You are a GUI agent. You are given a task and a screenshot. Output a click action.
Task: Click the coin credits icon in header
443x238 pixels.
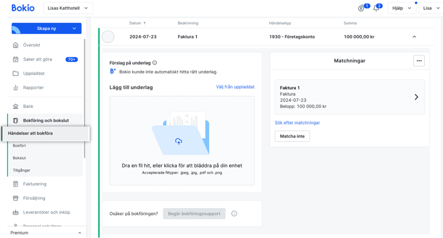361,8
